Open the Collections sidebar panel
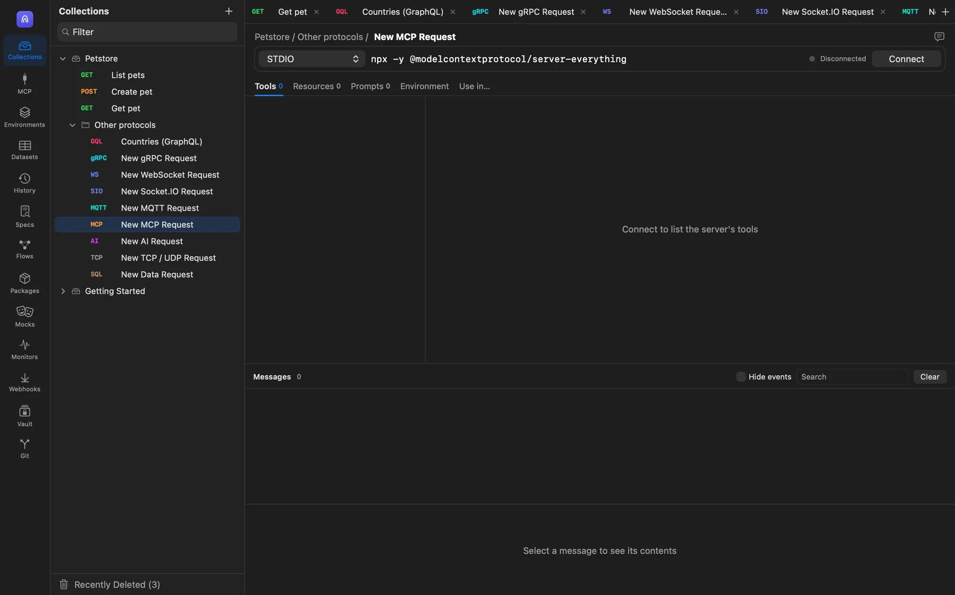The width and height of the screenshot is (955, 595). tap(25, 50)
